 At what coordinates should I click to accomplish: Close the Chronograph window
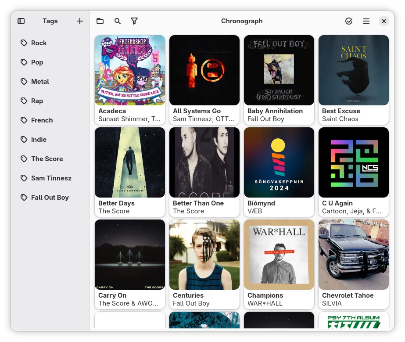384,21
